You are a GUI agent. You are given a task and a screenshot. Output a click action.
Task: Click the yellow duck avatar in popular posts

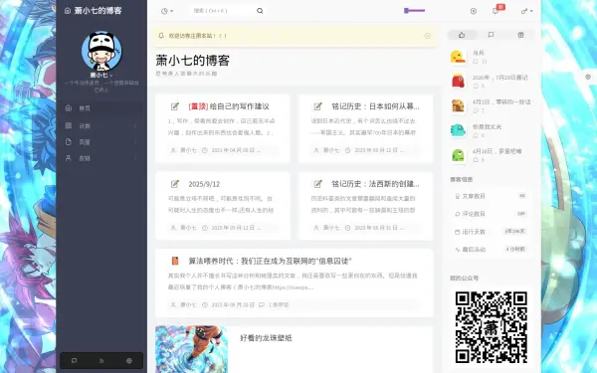(x=458, y=57)
